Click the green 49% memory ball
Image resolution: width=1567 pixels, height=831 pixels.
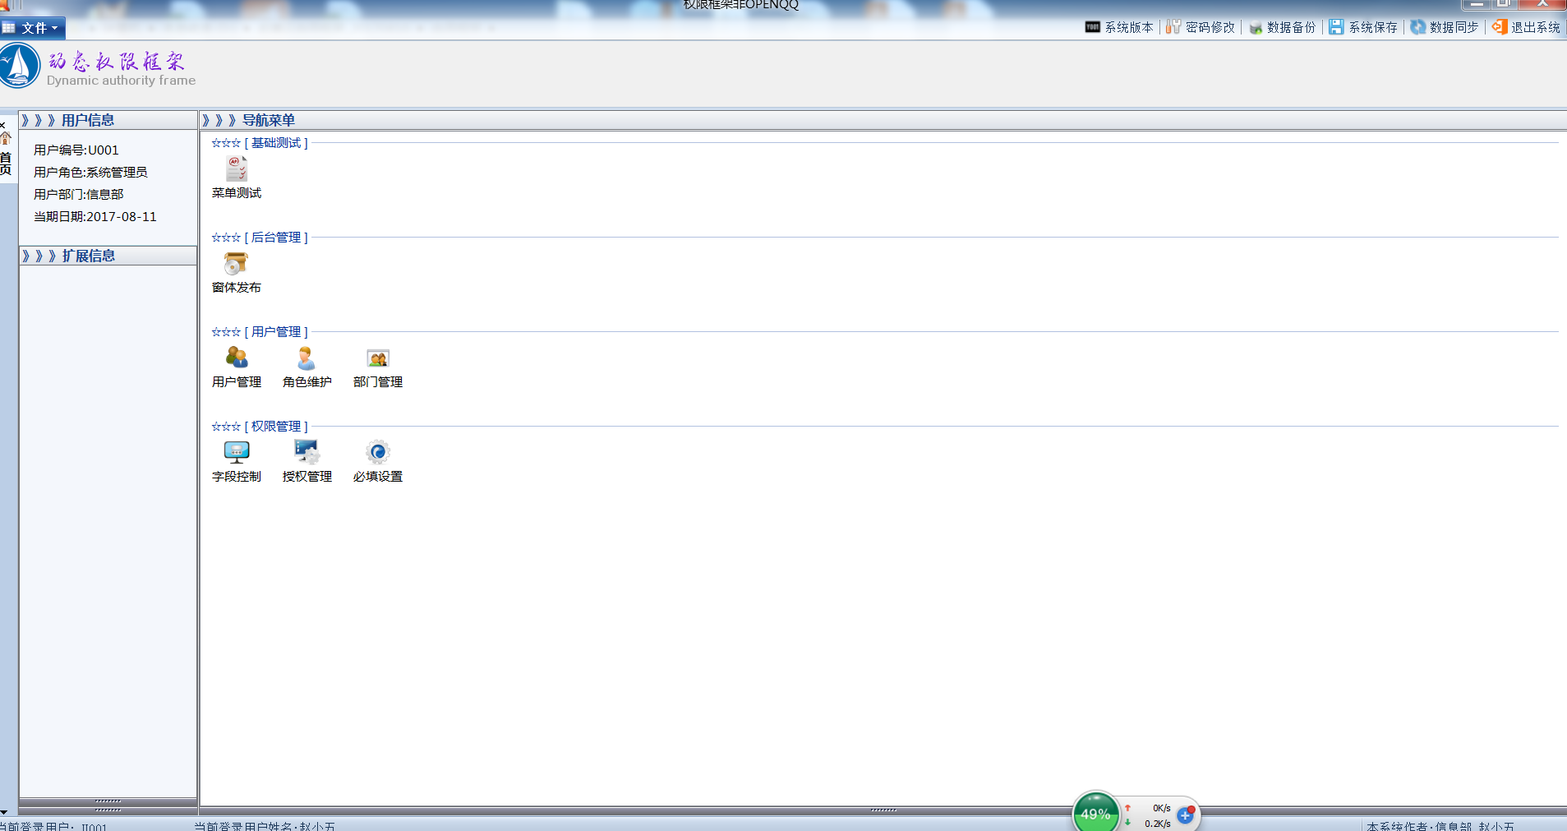(x=1095, y=813)
